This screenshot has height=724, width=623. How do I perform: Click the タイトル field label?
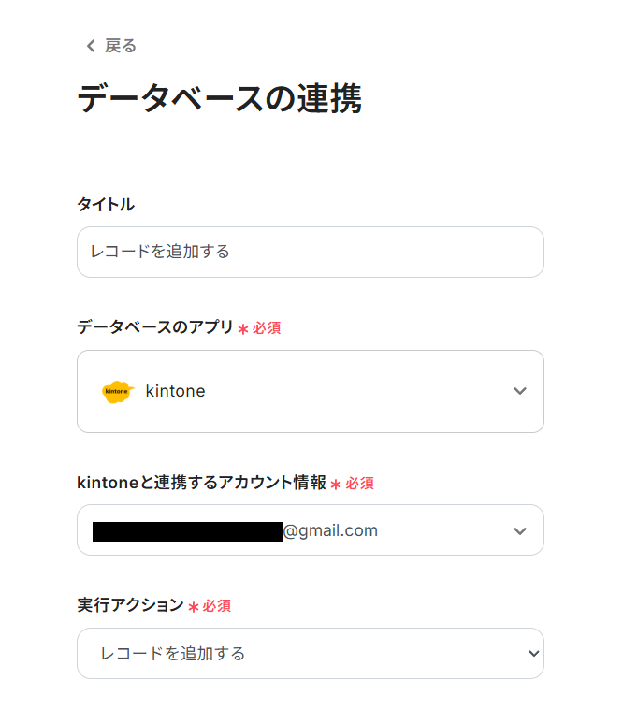[106, 204]
